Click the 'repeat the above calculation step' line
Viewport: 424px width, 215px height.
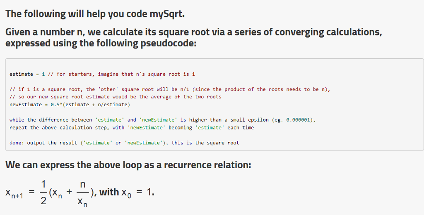click(132, 127)
